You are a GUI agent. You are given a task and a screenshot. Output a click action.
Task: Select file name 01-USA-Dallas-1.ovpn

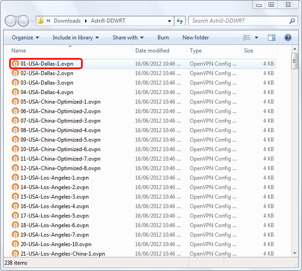[47, 64]
